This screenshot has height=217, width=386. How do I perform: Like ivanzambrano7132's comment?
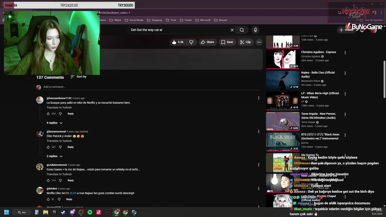48,114
